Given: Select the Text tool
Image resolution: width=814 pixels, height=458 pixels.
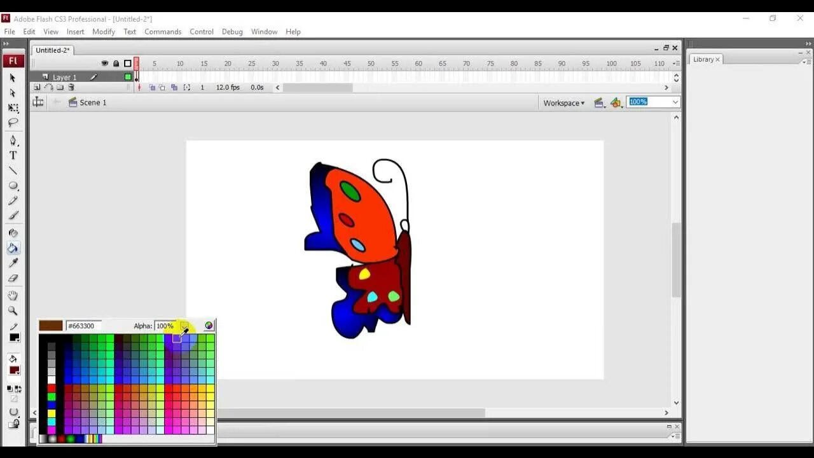Looking at the screenshot, I should [x=13, y=155].
